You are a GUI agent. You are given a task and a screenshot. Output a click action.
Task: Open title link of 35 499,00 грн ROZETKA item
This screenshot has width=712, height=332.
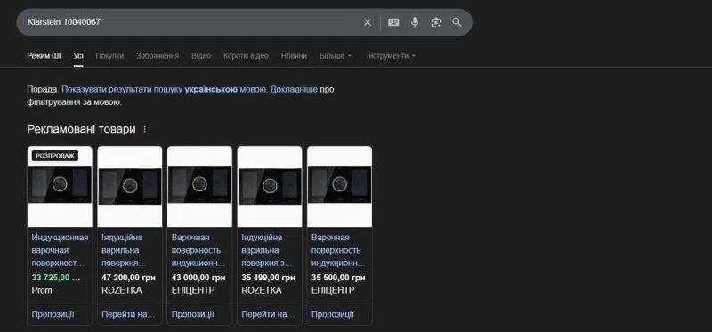click(x=267, y=250)
